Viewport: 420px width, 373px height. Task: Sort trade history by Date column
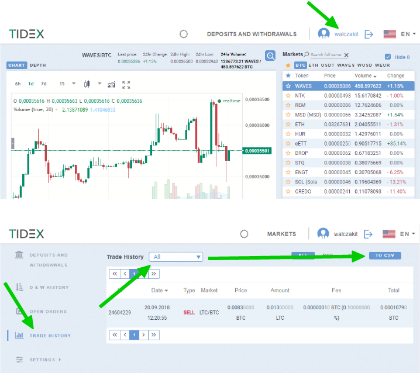pyautogui.click(x=159, y=291)
